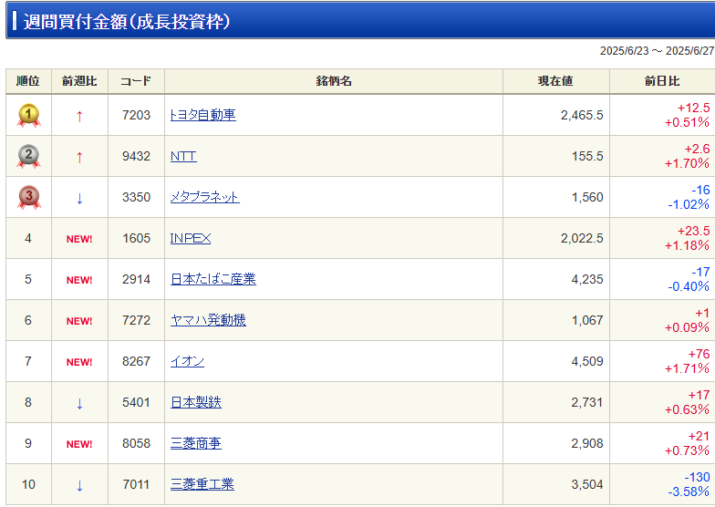The height and width of the screenshot is (507, 715).
Task: Open the ヤマハ発動機 stock link
Action: (x=208, y=320)
